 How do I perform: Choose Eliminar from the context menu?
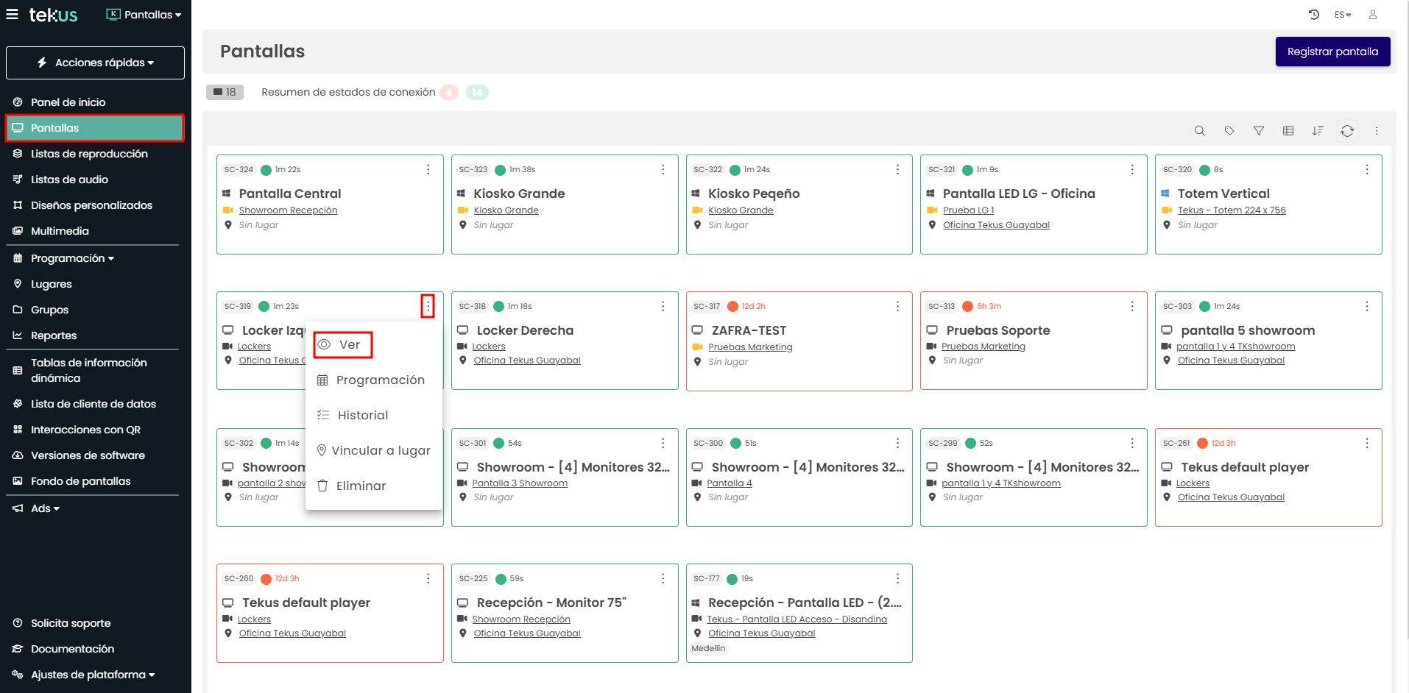pyautogui.click(x=361, y=486)
